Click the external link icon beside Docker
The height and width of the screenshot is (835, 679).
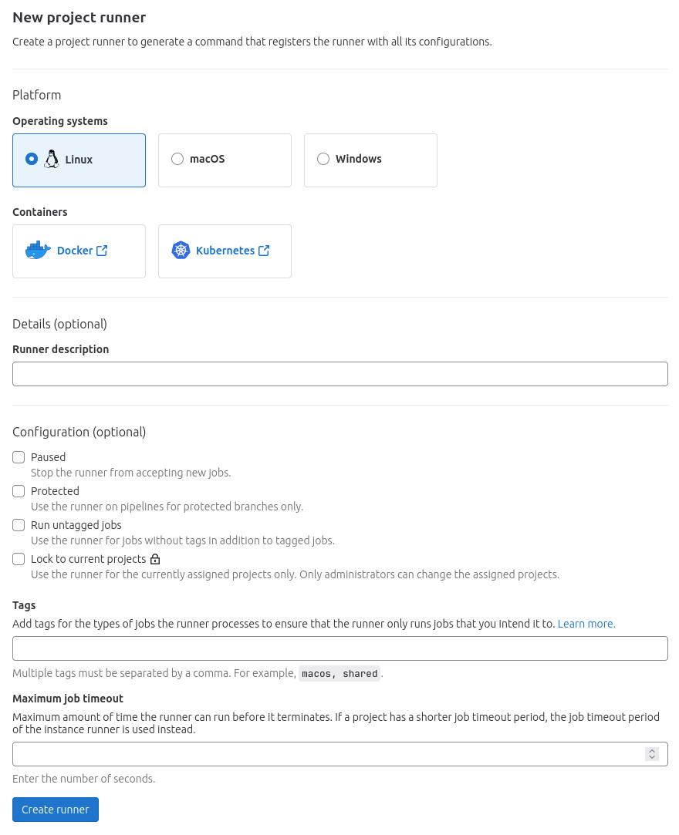[x=102, y=250]
